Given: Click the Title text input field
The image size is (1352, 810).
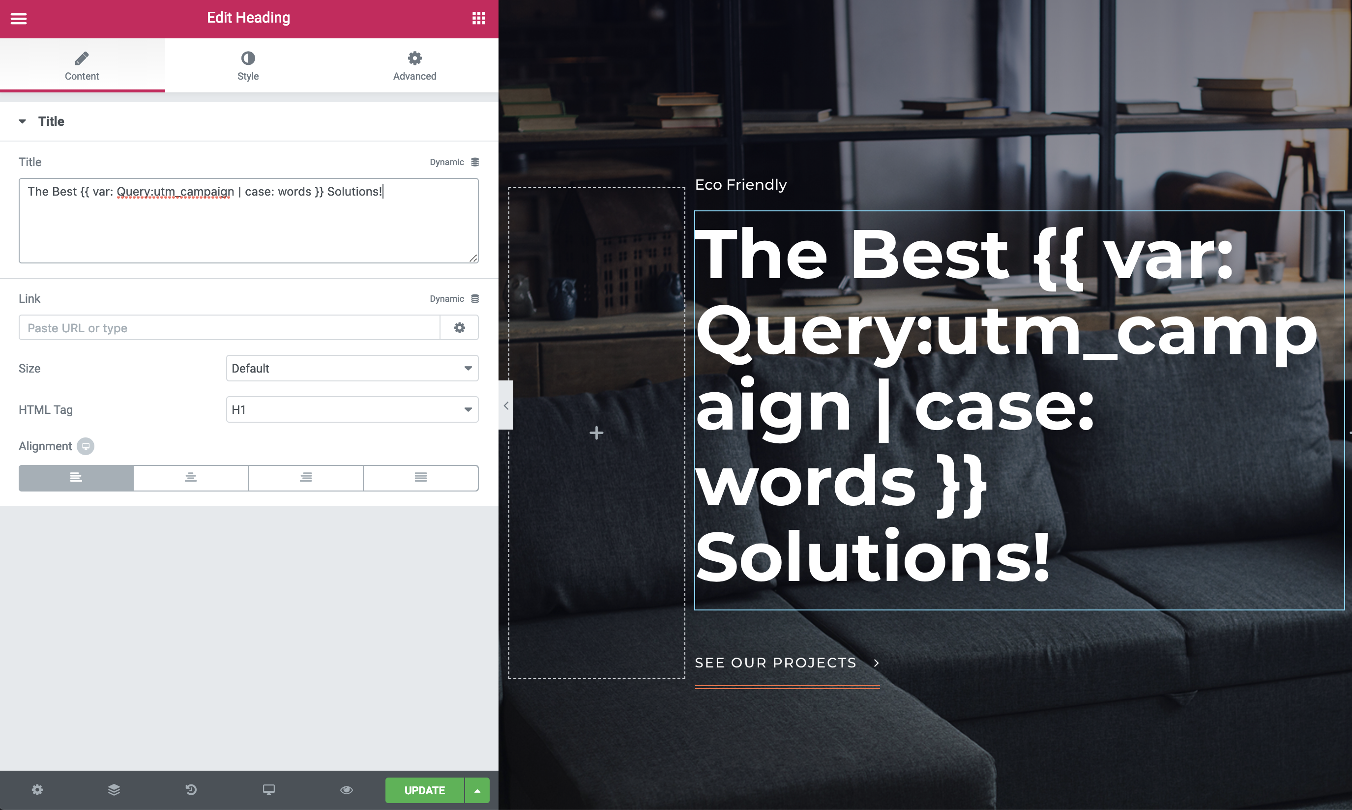Looking at the screenshot, I should click(x=249, y=220).
